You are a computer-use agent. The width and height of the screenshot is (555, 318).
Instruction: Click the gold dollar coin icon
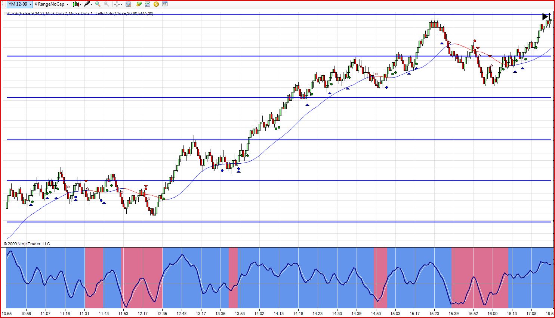[x=156, y=4]
